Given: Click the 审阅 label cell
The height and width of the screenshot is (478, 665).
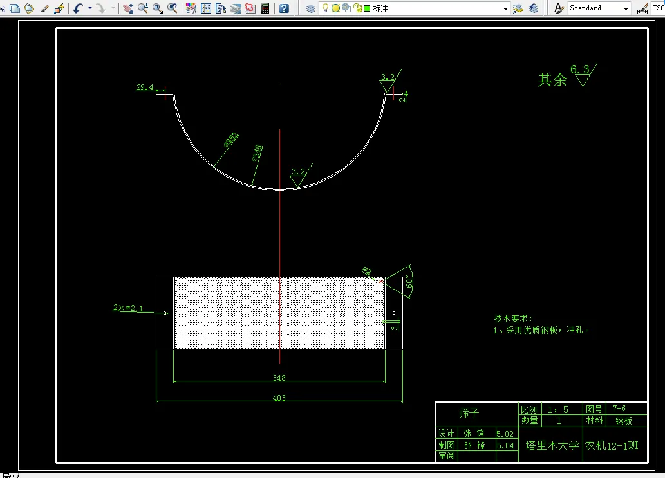Looking at the screenshot, I should tap(447, 455).
